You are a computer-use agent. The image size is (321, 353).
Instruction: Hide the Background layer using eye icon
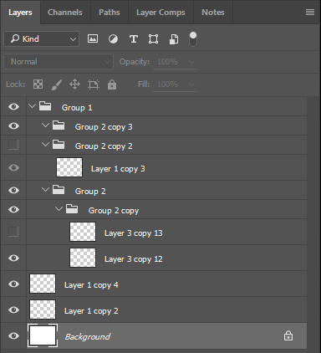click(13, 335)
